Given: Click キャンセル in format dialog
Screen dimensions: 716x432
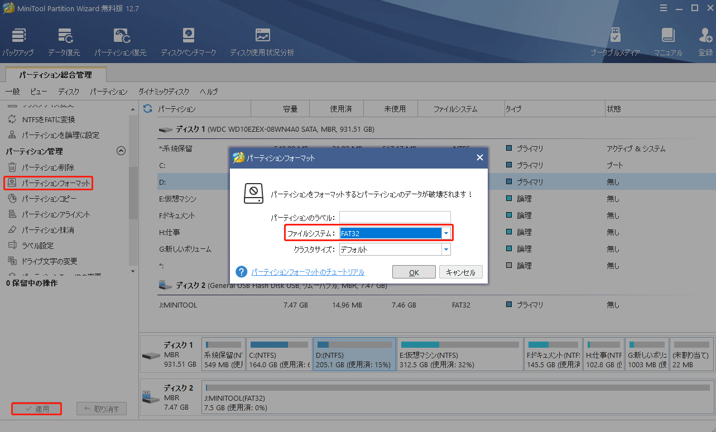Looking at the screenshot, I should (461, 272).
